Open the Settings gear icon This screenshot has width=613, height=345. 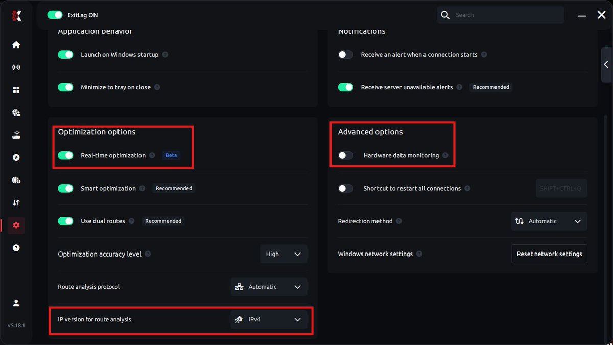[x=16, y=225]
